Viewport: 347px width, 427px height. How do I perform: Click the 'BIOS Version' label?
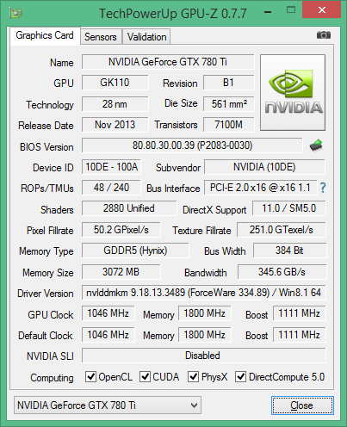tap(46, 147)
